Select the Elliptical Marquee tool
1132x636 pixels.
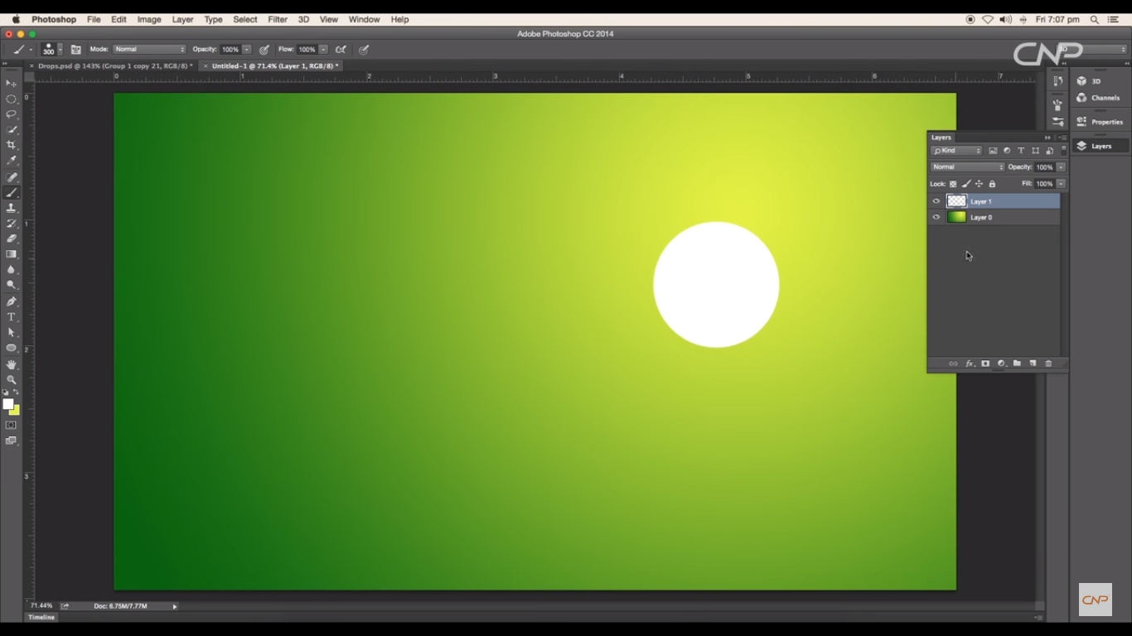(x=12, y=99)
